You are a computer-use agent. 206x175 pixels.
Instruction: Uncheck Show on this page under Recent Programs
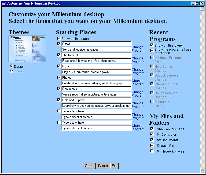(152, 45)
